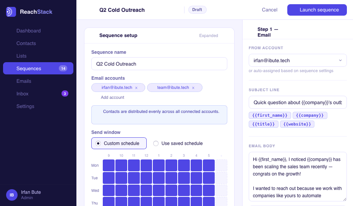This screenshot has width=353, height=206.
Task: Click the Subject line input field
Action: point(298,102)
